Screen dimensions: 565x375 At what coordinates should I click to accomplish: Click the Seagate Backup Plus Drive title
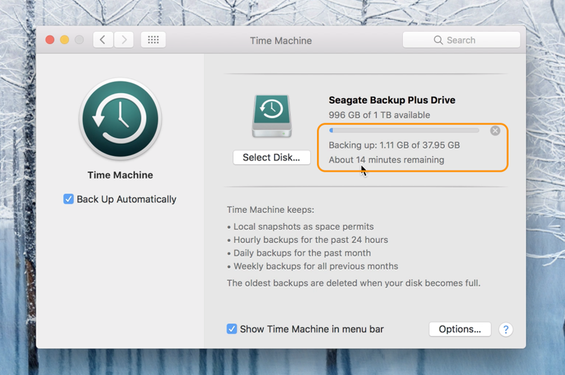[391, 100]
